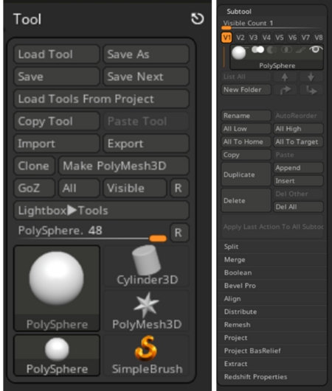Select the Cylinder3D tool icon
The height and width of the screenshot is (391, 332).
pyautogui.click(x=146, y=265)
